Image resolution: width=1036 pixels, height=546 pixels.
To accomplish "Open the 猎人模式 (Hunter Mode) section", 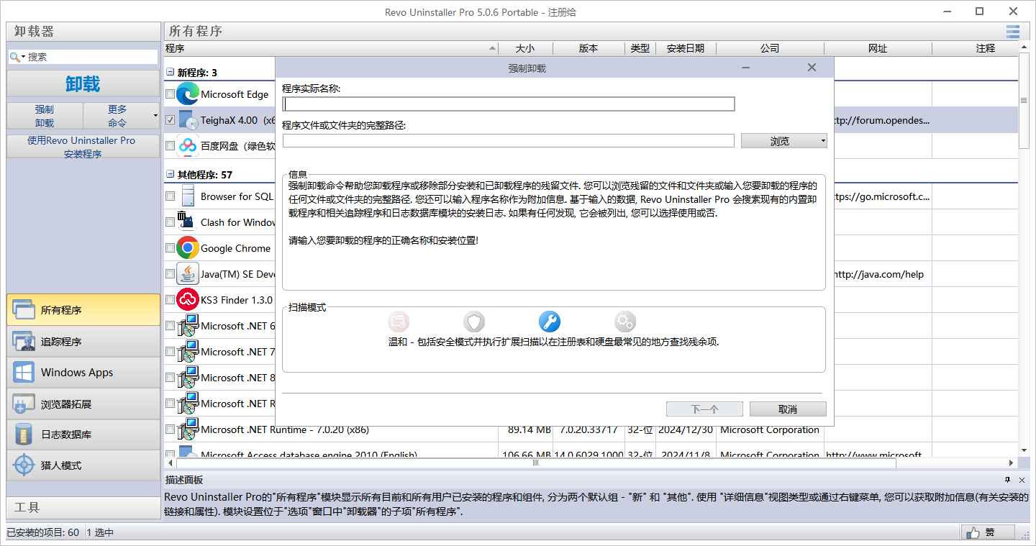I will point(83,465).
